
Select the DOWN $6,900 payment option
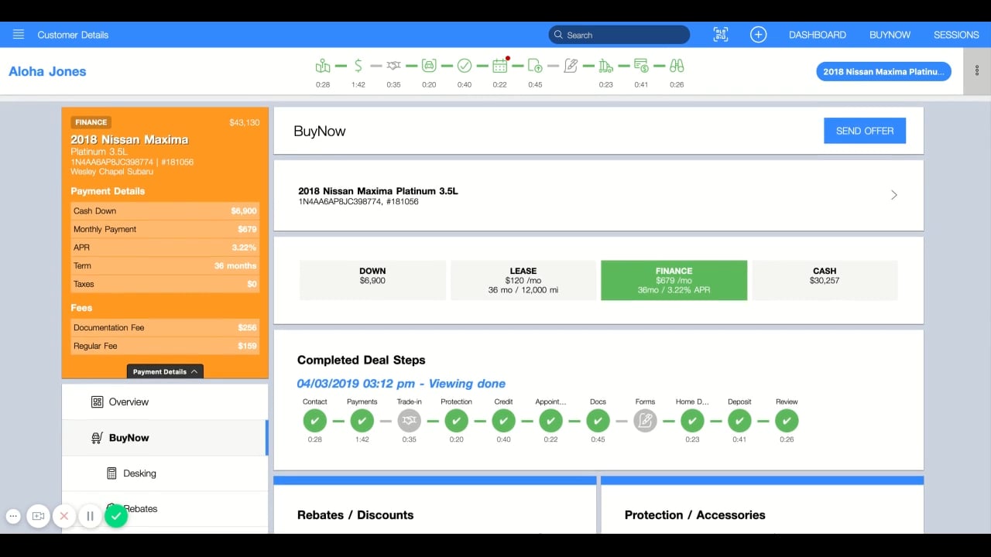(372, 280)
